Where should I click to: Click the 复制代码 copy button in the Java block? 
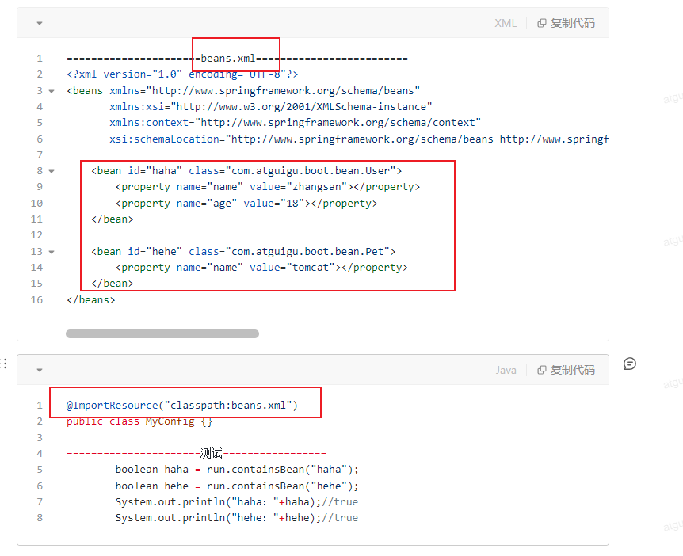tap(567, 370)
